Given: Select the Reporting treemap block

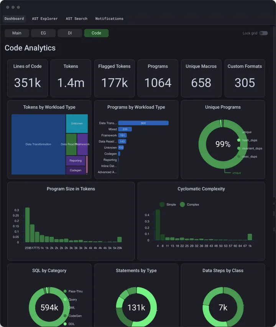Looking at the screenshot, I should 76,160.
